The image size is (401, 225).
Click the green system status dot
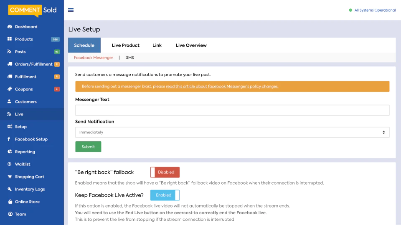pos(350,10)
